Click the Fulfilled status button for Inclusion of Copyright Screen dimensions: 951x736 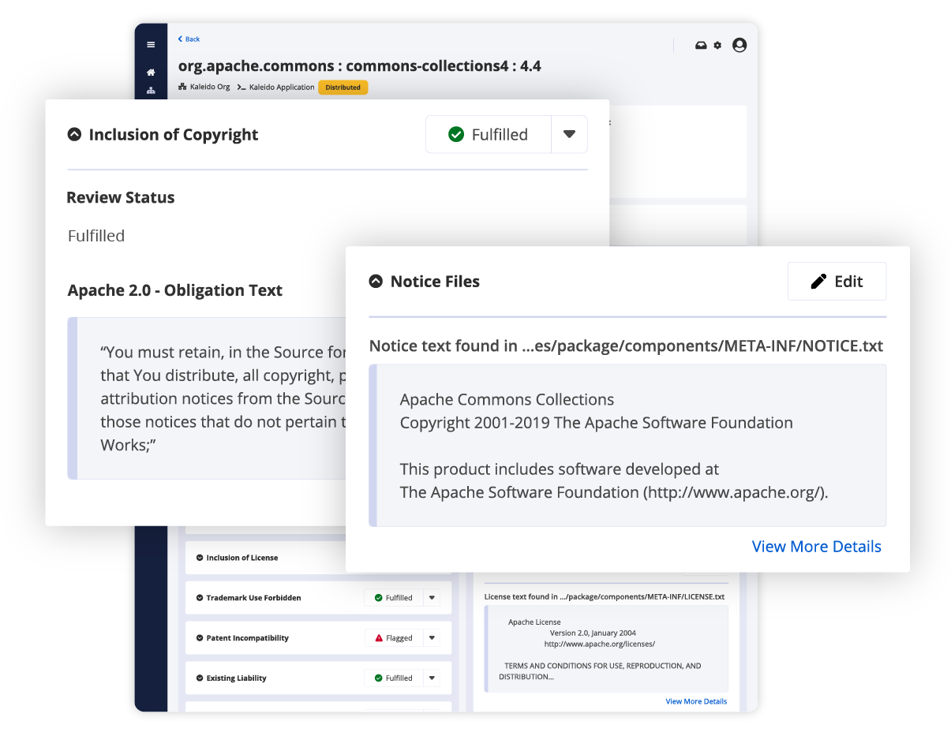tap(489, 134)
